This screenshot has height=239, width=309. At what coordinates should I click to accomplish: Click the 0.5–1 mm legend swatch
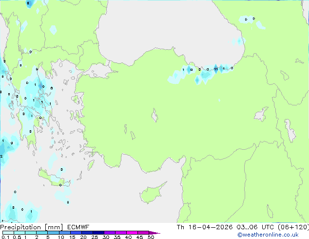click(x=19, y=233)
